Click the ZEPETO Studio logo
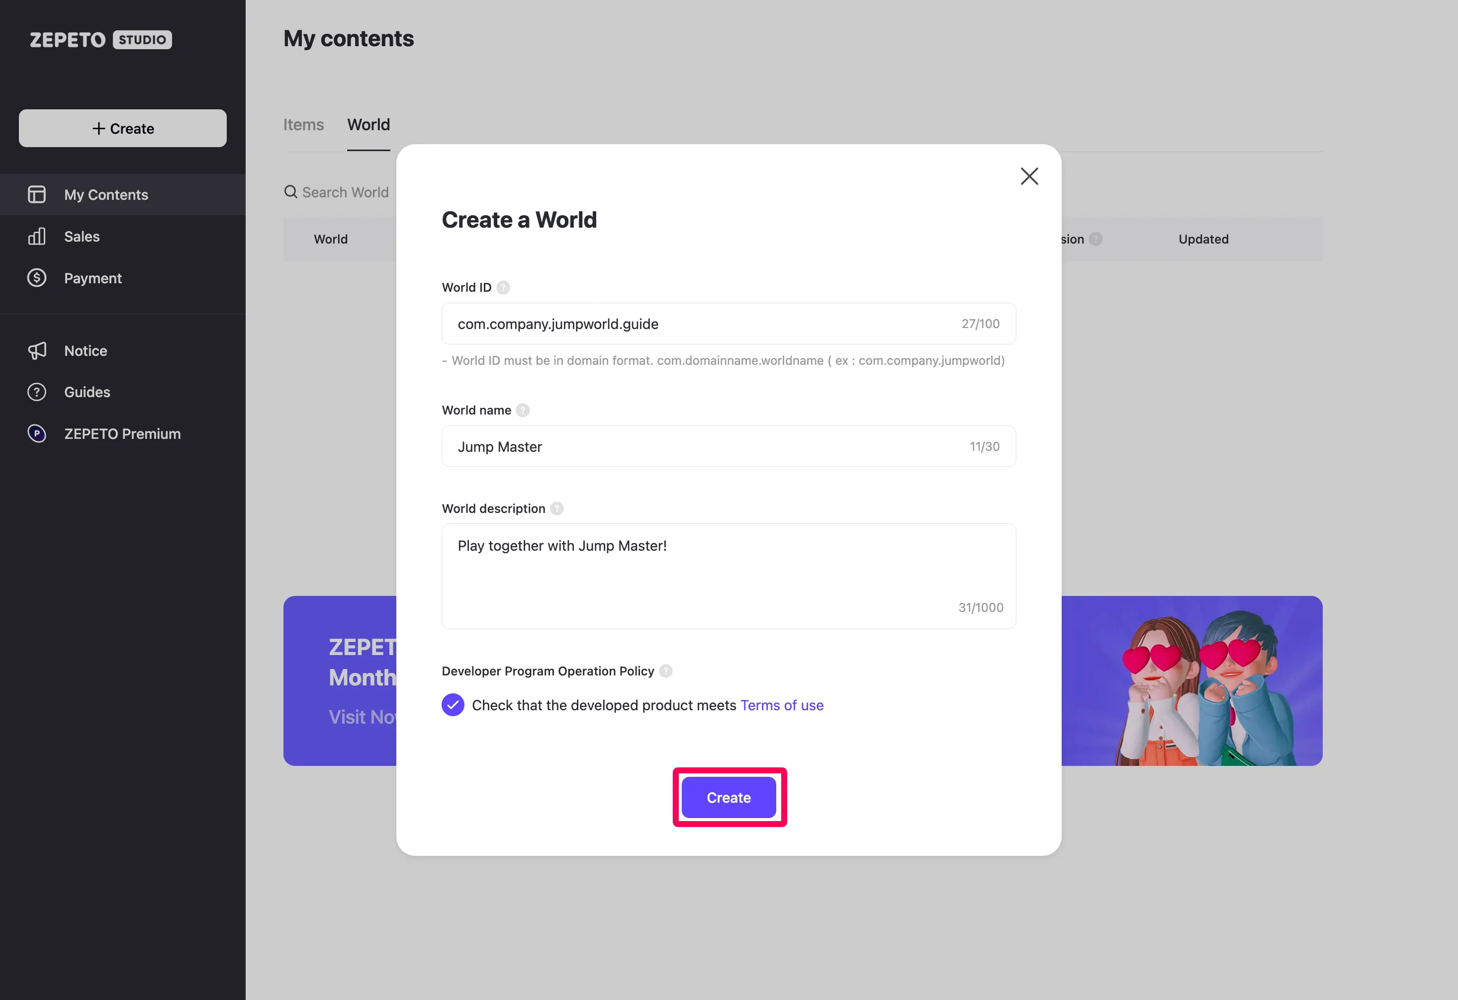The image size is (1458, 1000). pyautogui.click(x=100, y=39)
